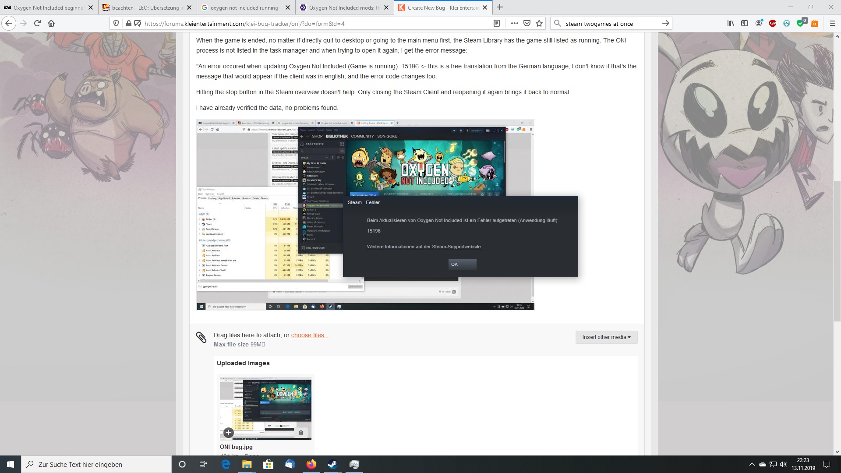Open Firefox hamburger menu
841x473 pixels.
tap(833, 24)
